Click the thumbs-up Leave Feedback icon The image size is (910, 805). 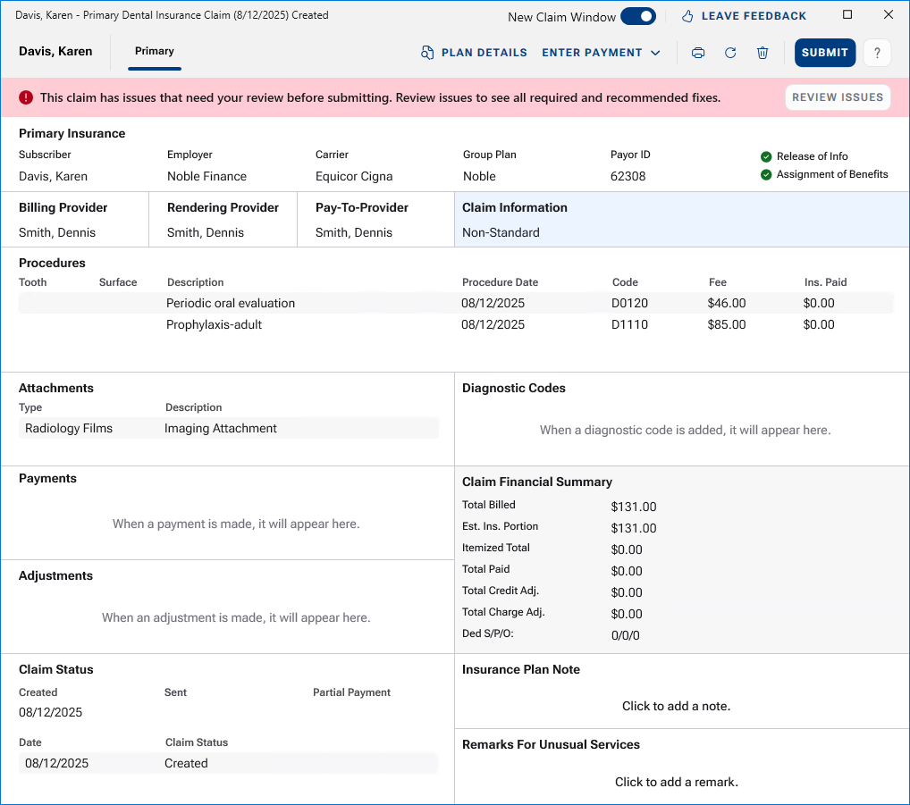click(687, 16)
